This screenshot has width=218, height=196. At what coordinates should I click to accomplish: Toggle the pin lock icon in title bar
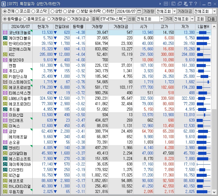tap(186, 4)
